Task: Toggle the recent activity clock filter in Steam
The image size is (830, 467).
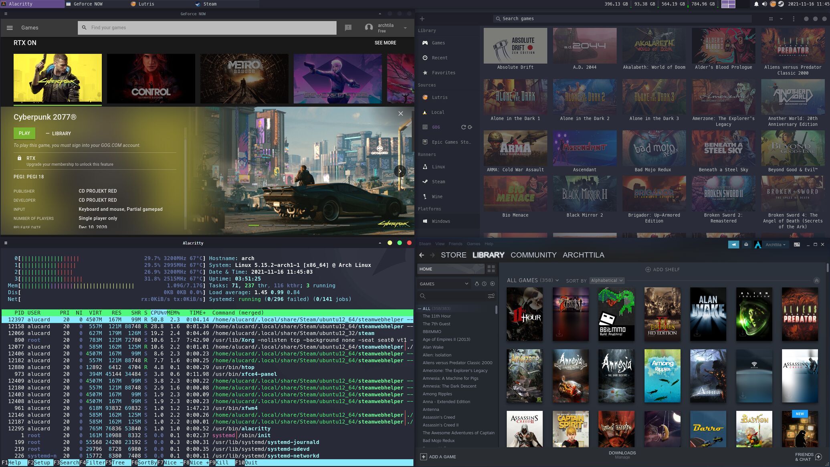Action: 484,284
